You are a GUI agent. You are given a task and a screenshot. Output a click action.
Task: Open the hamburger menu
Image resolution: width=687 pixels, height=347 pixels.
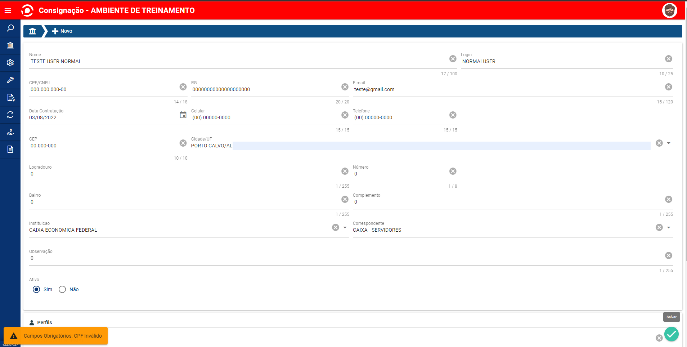point(8,10)
